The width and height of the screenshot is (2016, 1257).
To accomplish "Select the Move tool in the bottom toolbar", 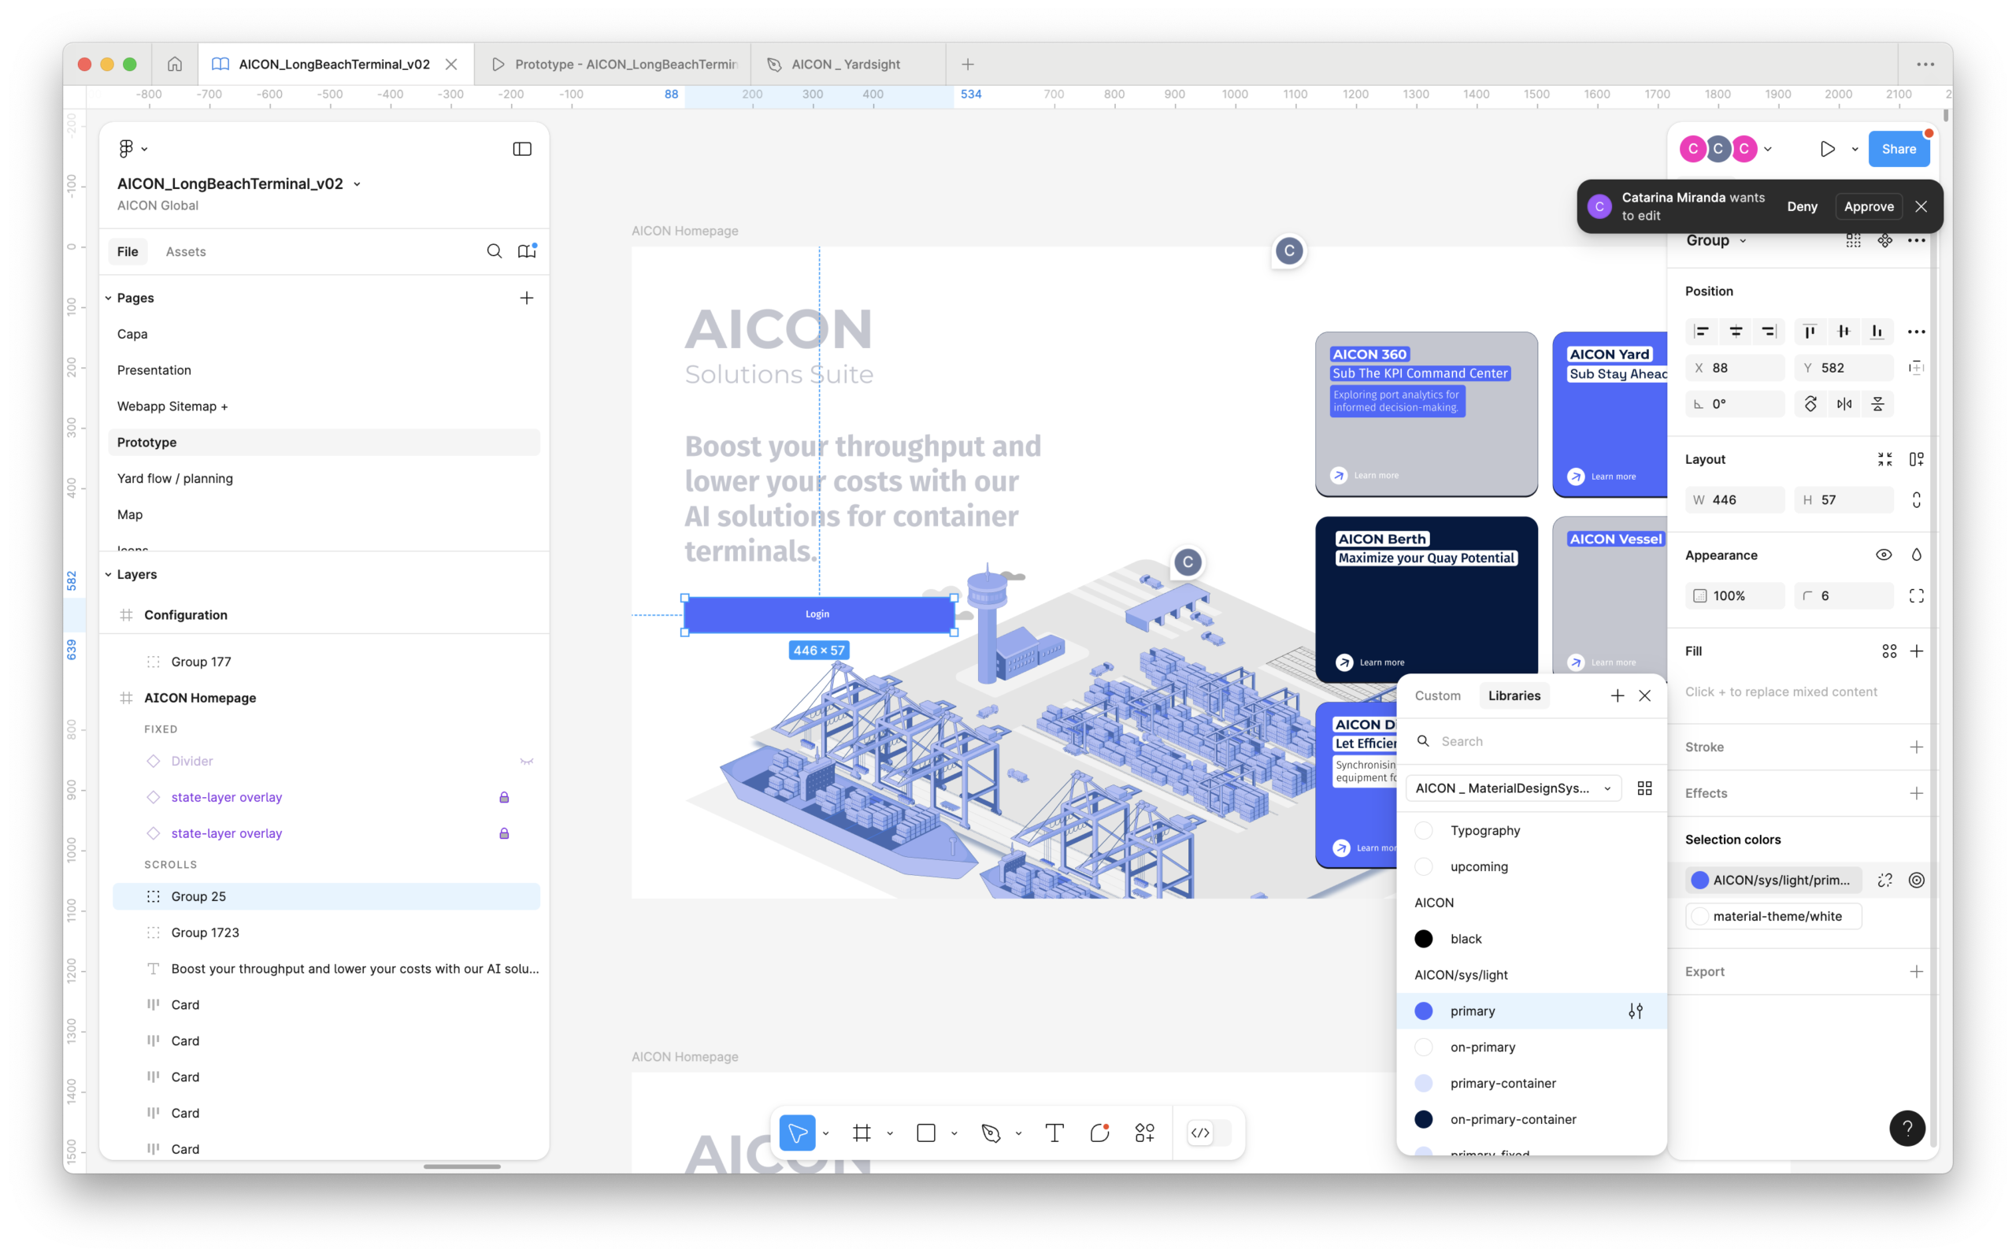I will (797, 1133).
